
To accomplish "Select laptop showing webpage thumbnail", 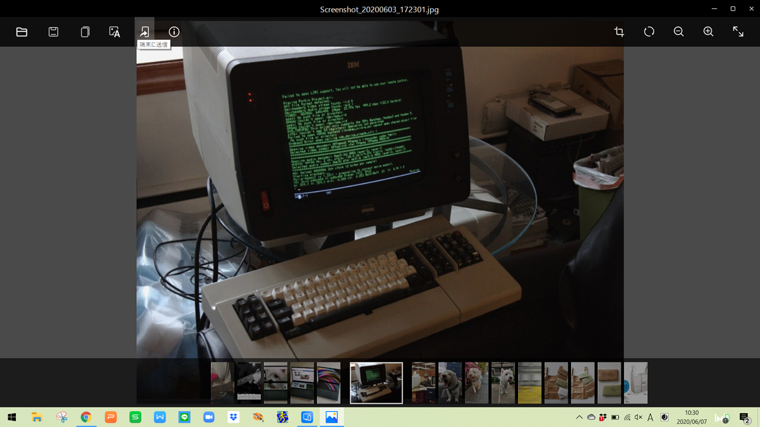I will click(302, 383).
